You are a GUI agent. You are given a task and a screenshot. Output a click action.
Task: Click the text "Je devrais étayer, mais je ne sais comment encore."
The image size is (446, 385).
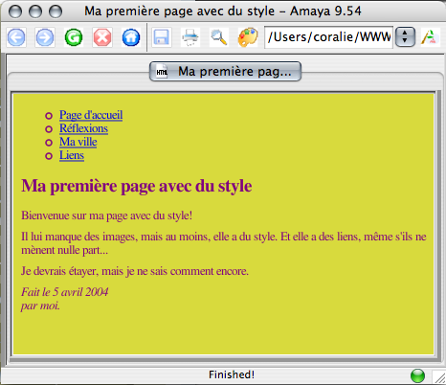pos(135,271)
